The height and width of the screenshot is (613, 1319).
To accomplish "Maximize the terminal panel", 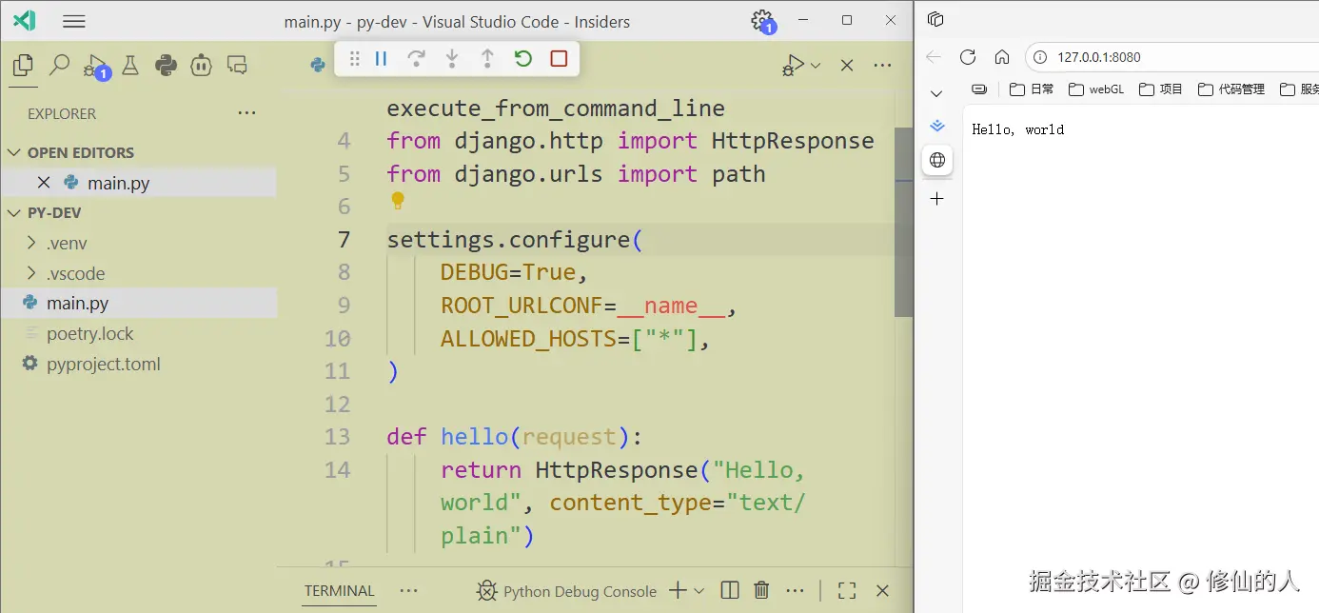I will (847, 591).
